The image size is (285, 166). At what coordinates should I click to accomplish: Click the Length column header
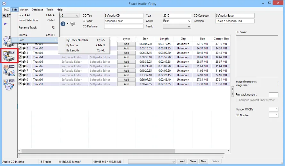[x=164, y=39]
